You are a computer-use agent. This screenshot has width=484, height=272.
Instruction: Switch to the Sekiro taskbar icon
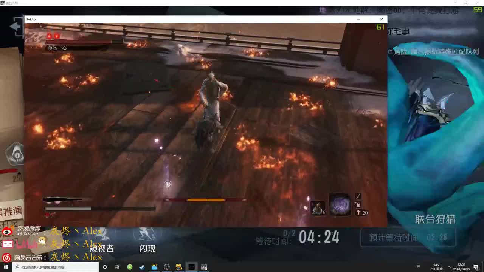pos(204,267)
